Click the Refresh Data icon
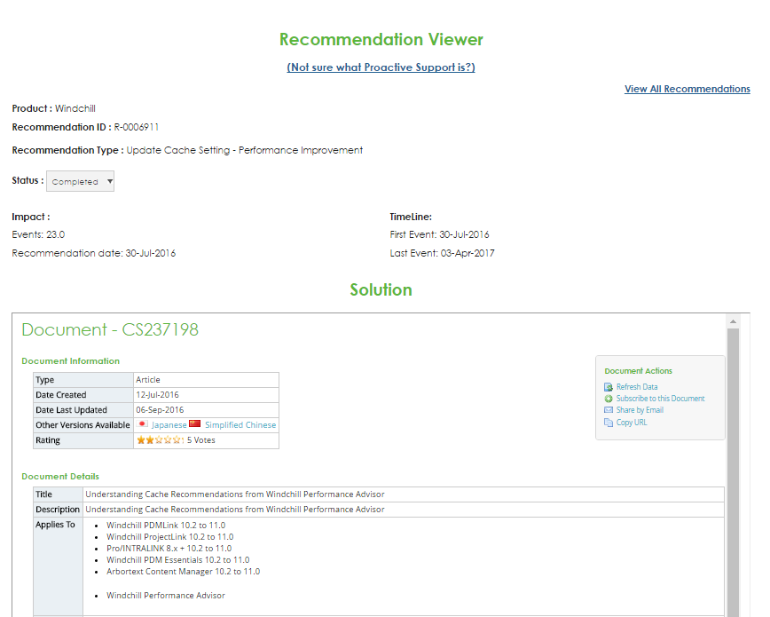The height and width of the screenshot is (617, 770). (608, 387)
